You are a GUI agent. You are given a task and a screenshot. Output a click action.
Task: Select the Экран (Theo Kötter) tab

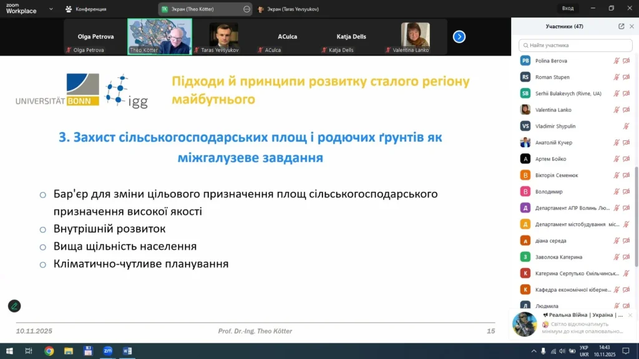(x=200, y=9)
